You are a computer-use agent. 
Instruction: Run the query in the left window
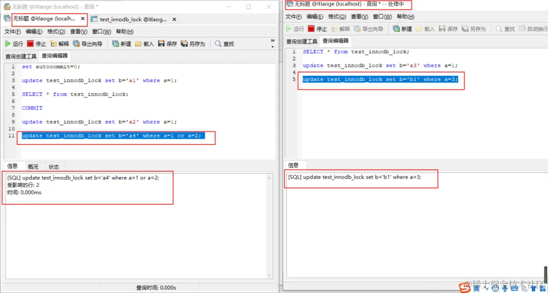click(14, 44)
